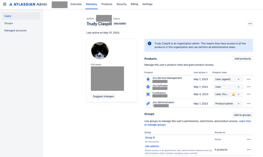This screenshot has height=157, width=263.
Task: Follow the Learn how to manage groups link
Action: [x=198, y=123]
